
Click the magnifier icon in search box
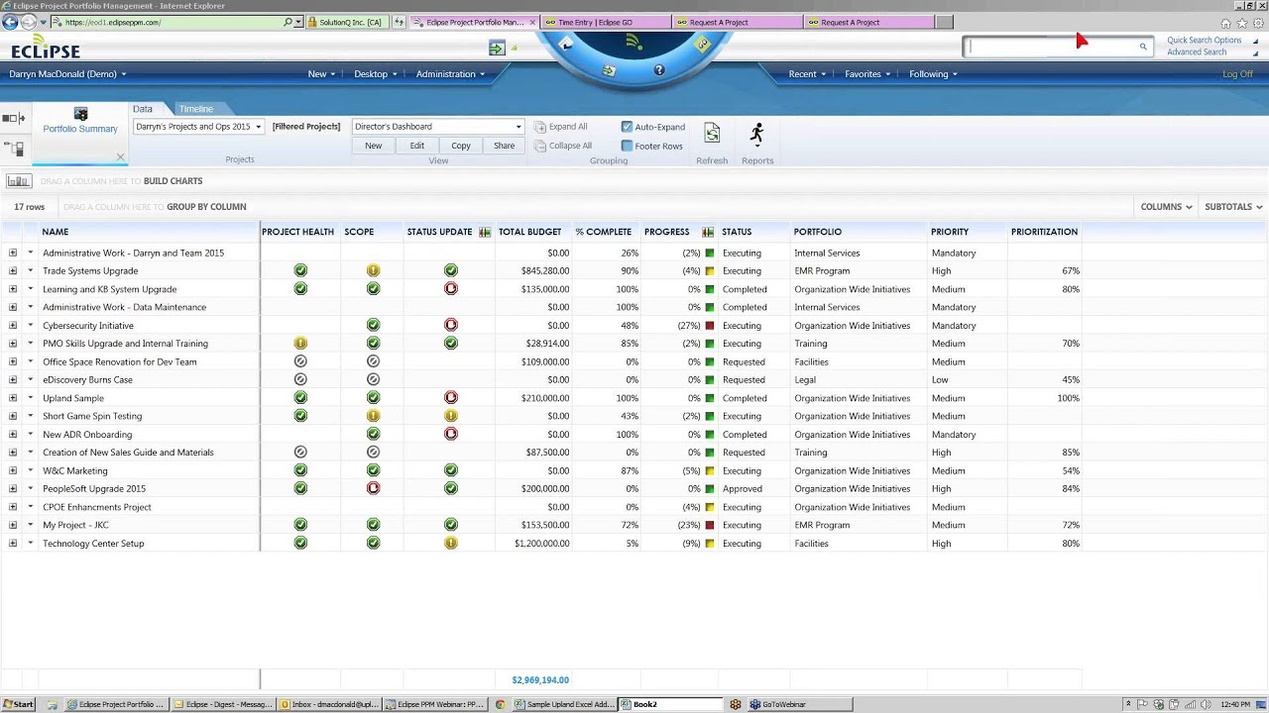pyautogui.click(x=1143, y=47)
